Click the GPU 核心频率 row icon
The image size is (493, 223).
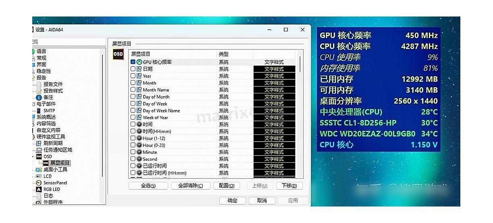139,62
